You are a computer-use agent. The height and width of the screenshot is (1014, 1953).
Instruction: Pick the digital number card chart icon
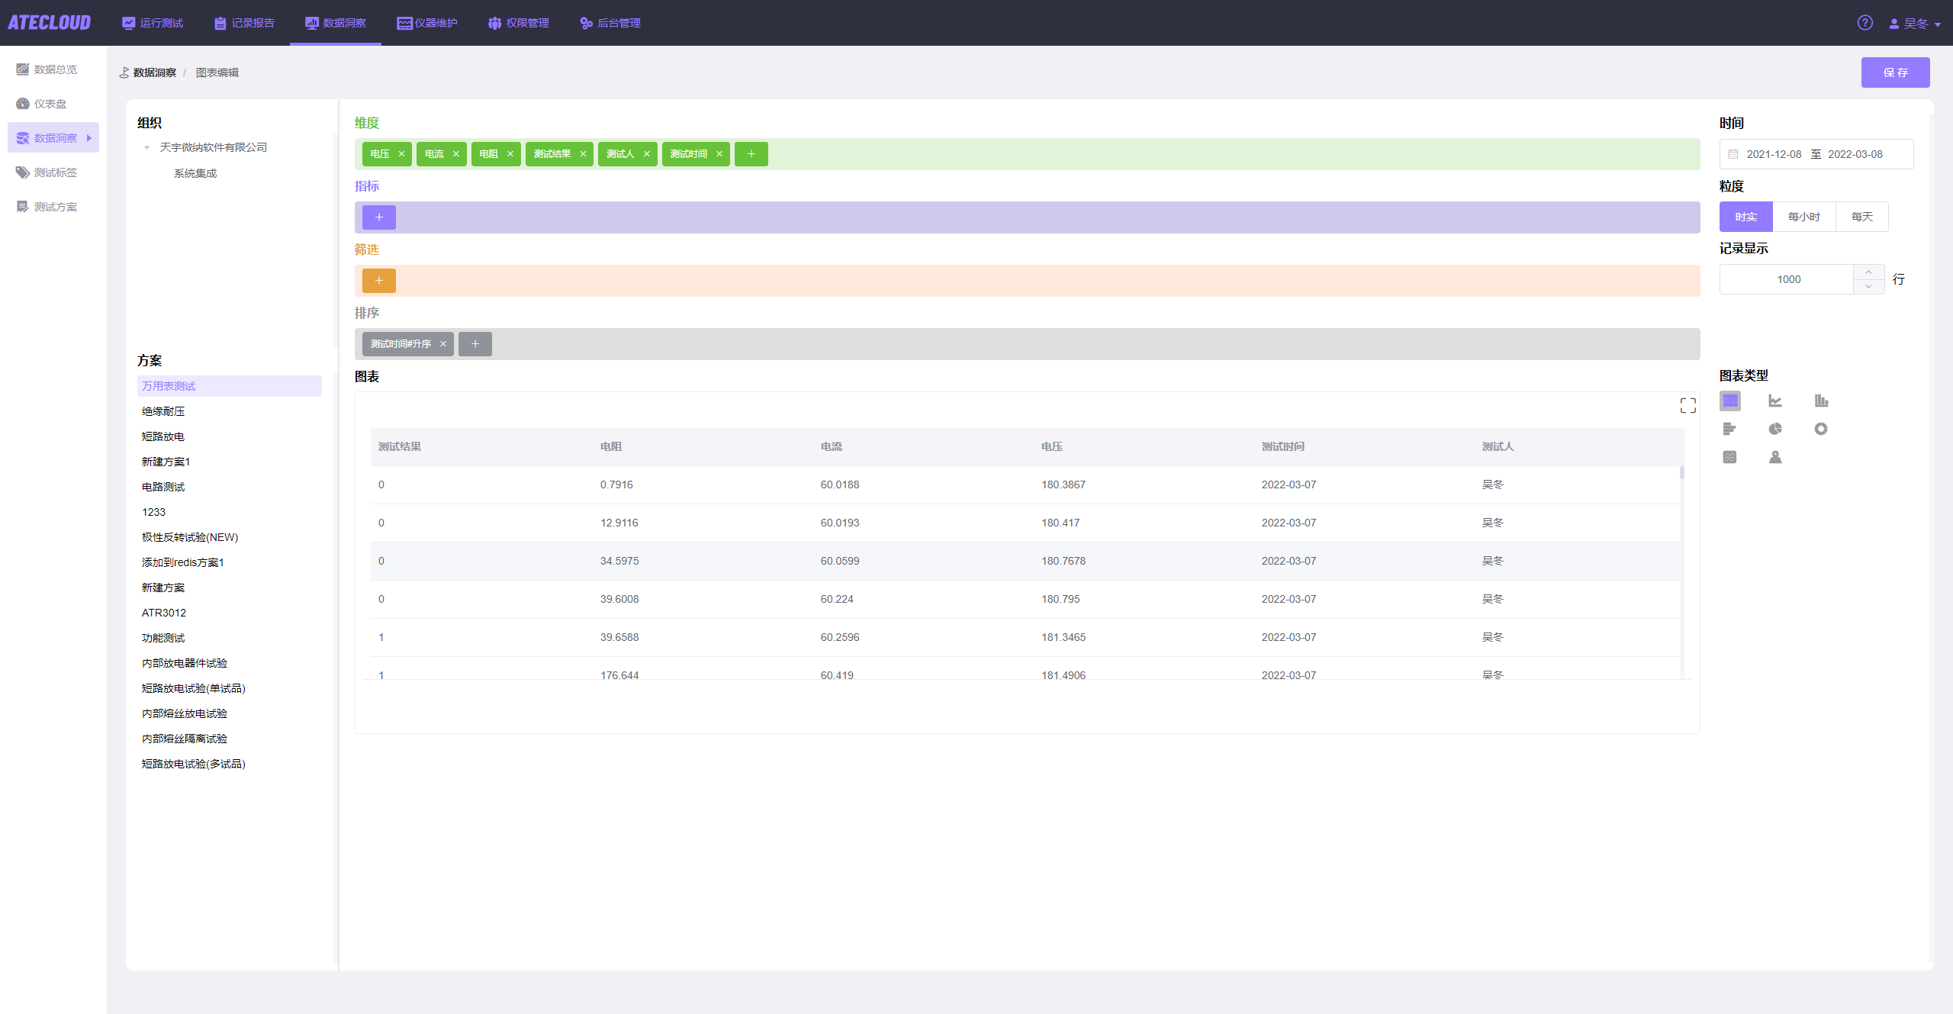coord(1729,457)
